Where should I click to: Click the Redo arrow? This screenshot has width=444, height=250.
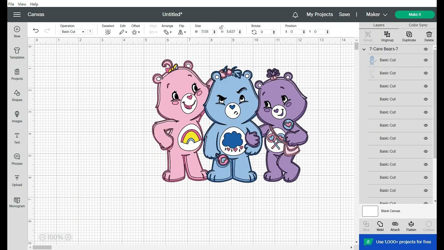click(x=47, y=31)
